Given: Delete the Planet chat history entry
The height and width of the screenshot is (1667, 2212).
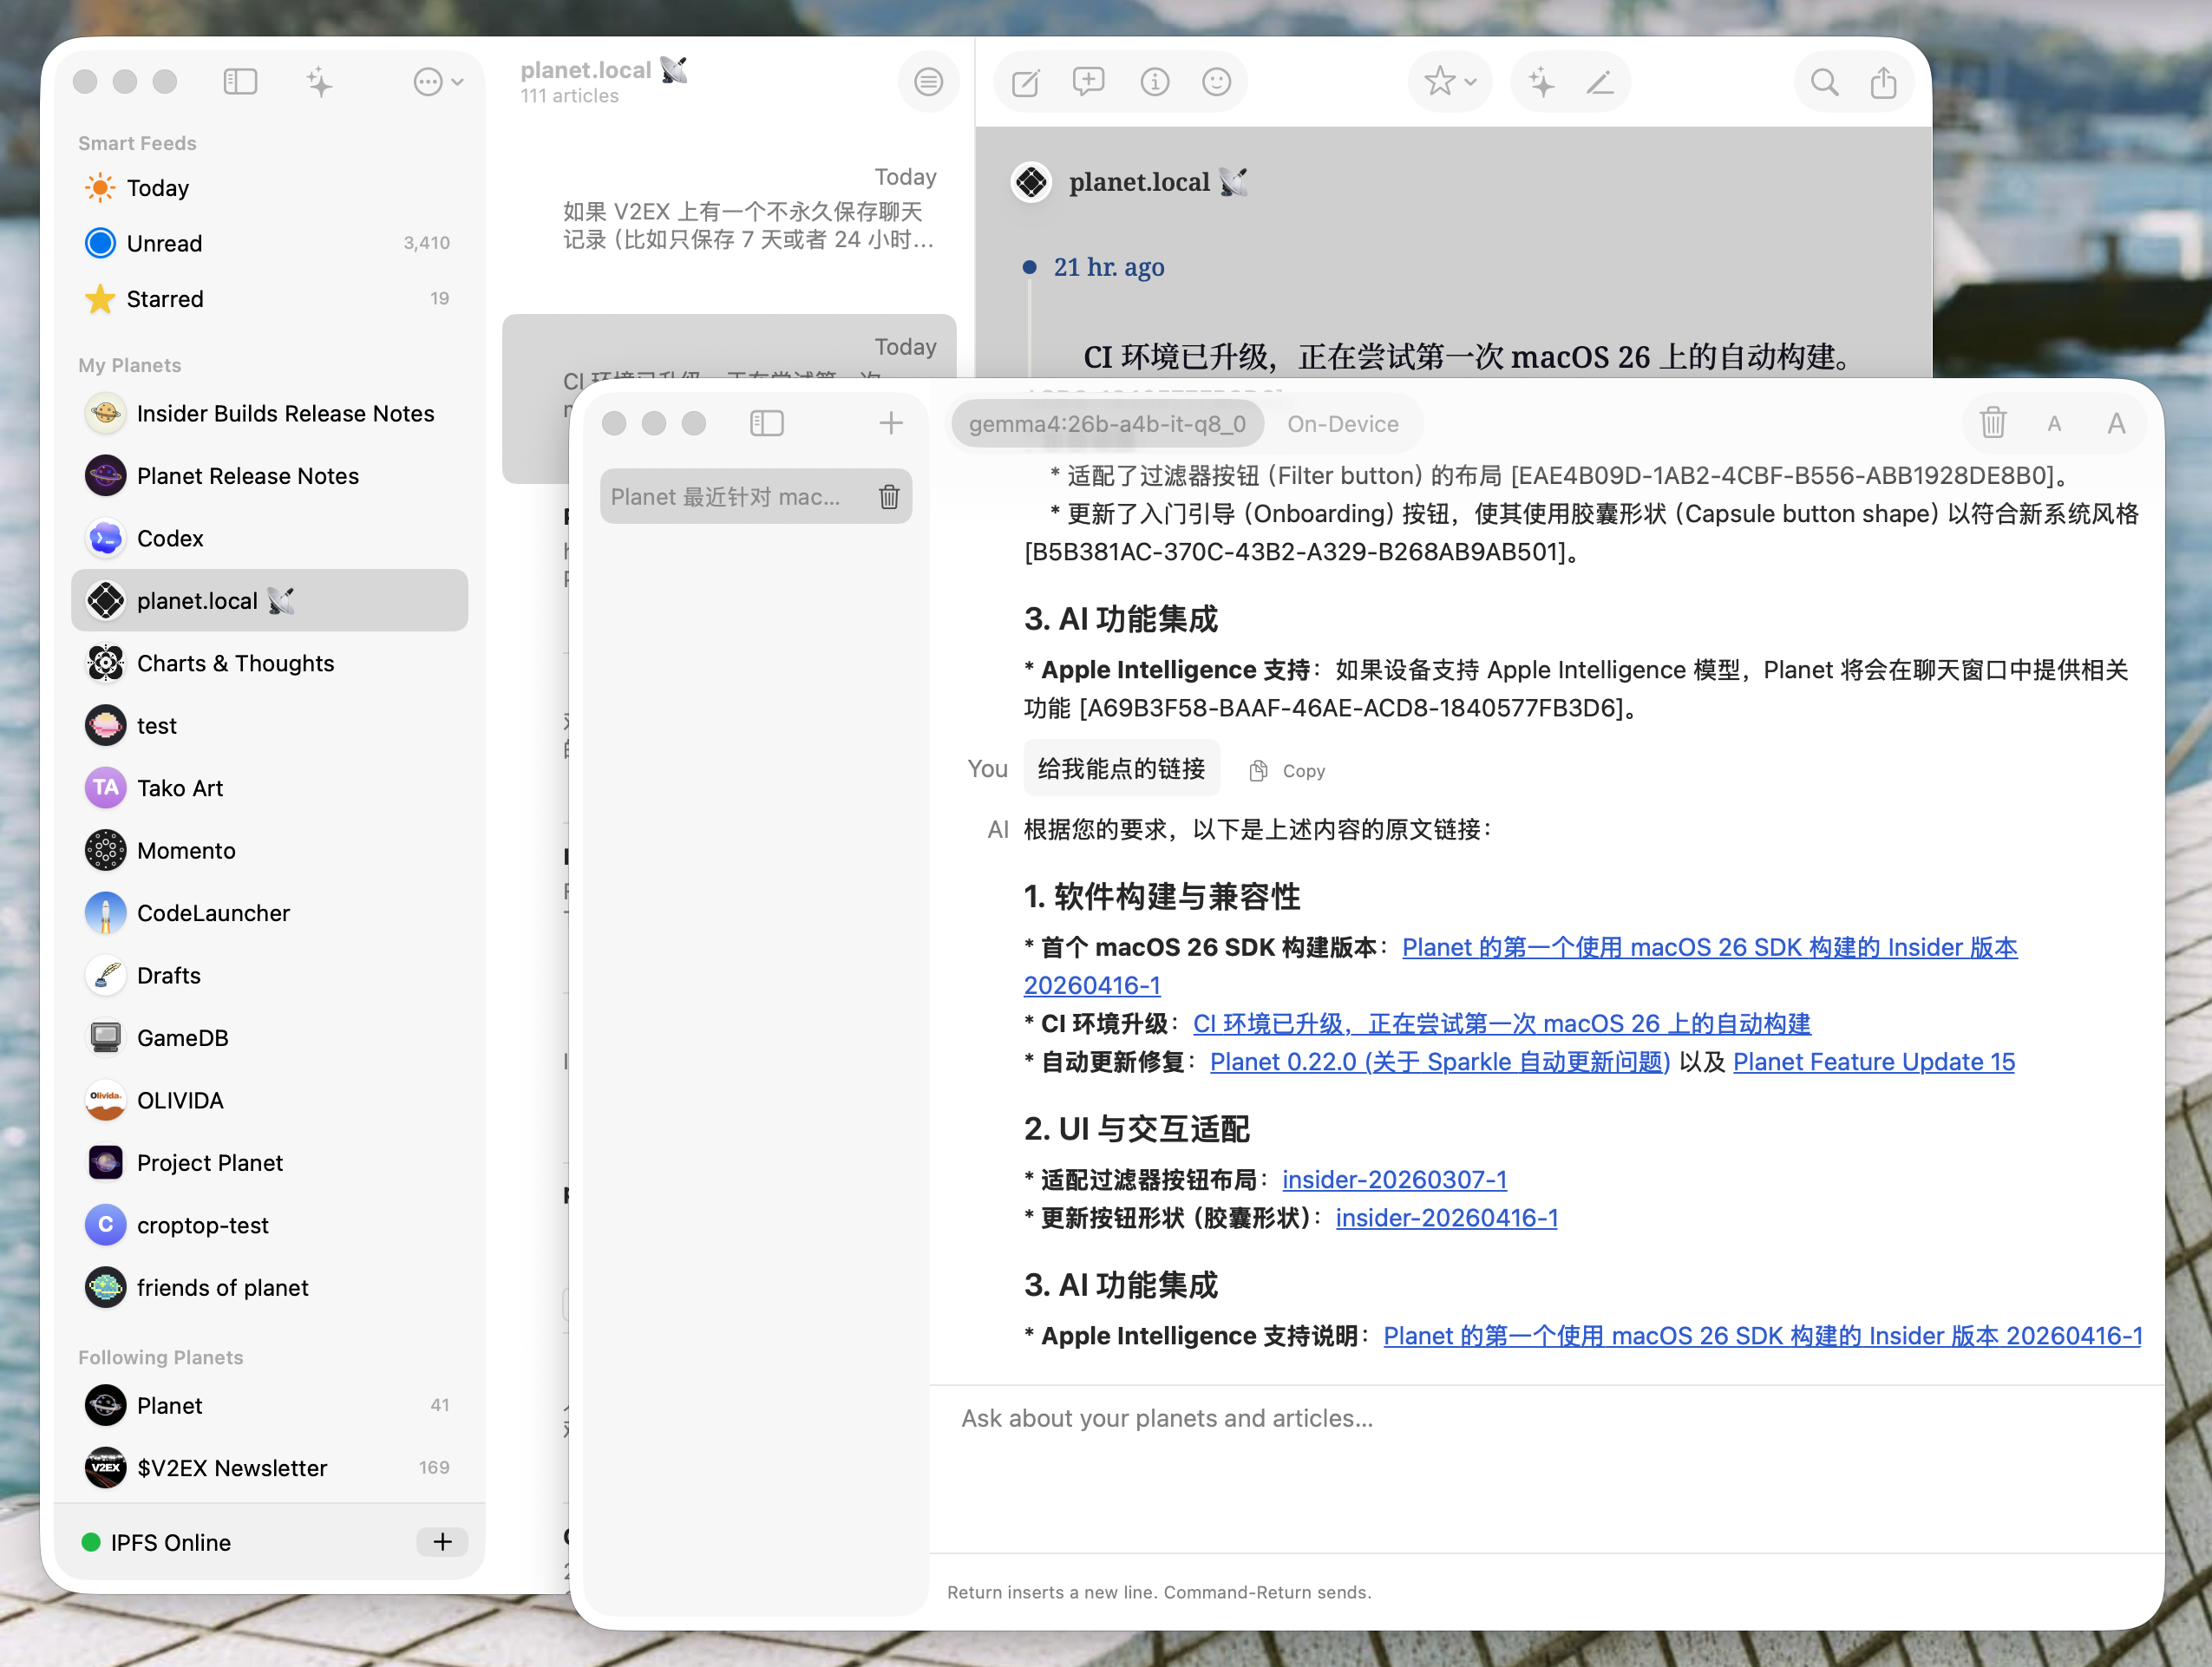Looking at the screenshot, I should click(x=888, y=497).
